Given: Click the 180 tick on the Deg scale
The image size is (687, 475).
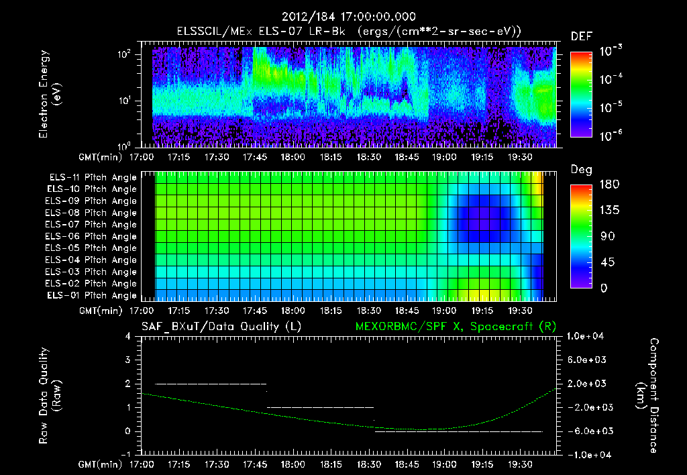Looking at the screenshot, I should (x=609, y=184).
